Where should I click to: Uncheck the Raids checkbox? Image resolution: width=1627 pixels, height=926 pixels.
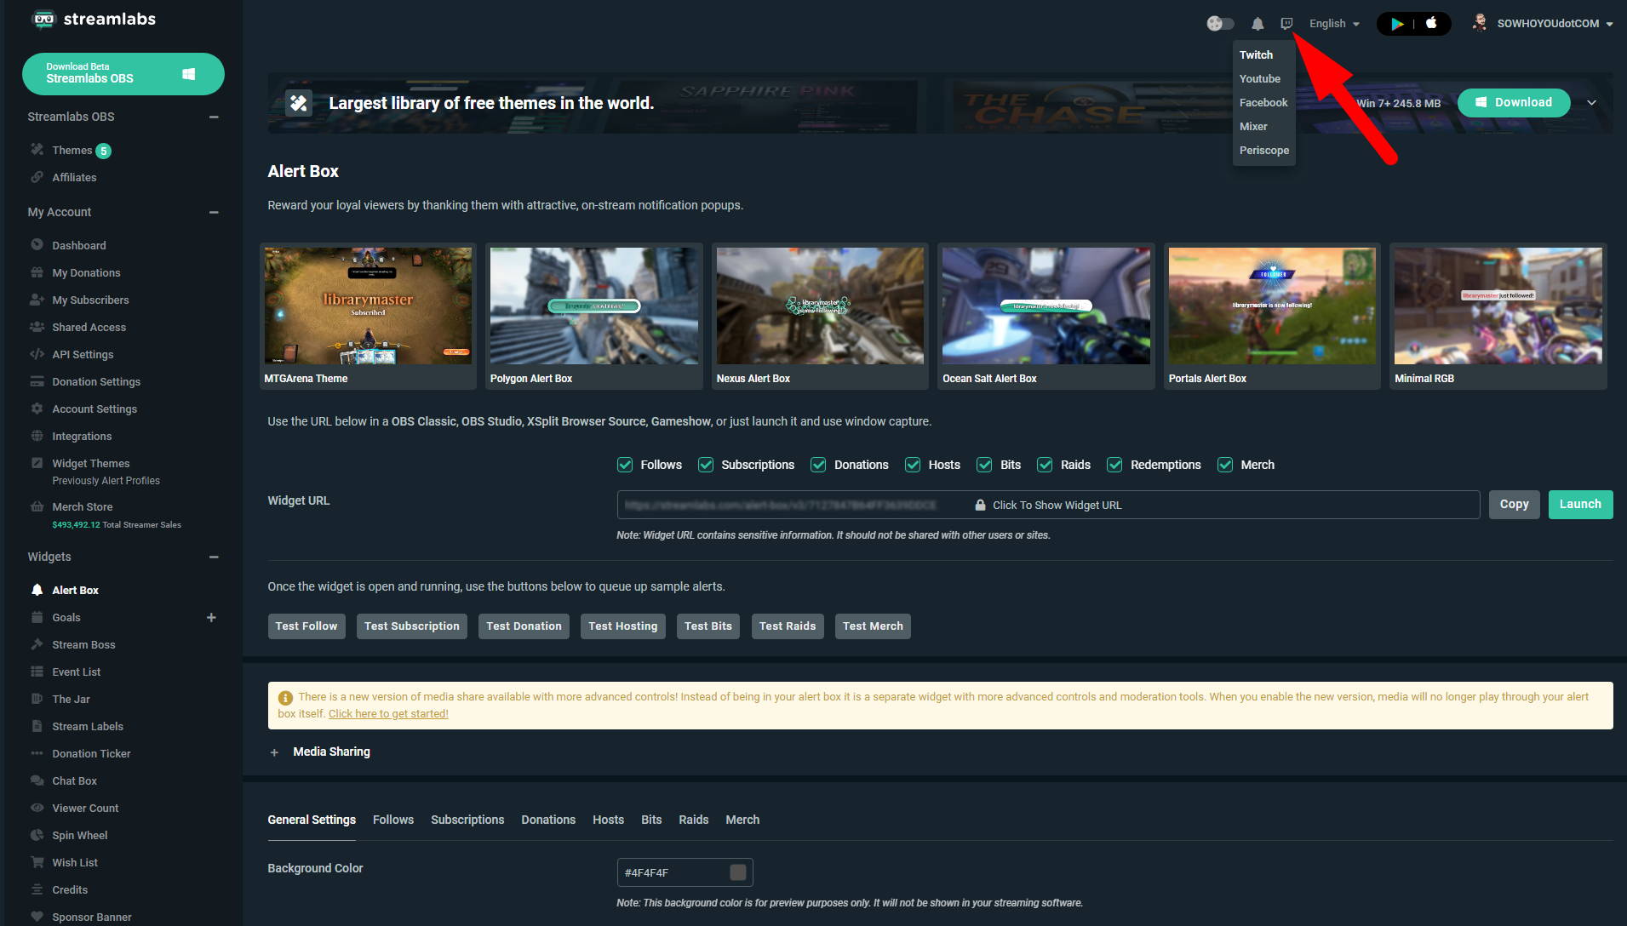tap(1045, 465)
